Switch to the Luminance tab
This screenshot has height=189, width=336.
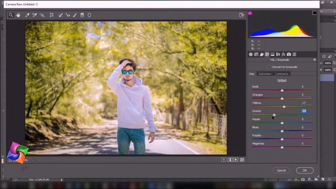[x=282, y=73]
